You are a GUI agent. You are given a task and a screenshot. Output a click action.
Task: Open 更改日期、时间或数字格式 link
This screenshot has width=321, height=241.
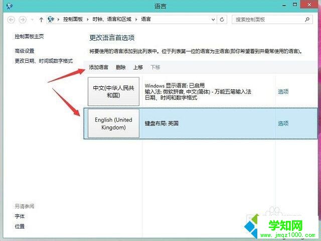point(44,61)
